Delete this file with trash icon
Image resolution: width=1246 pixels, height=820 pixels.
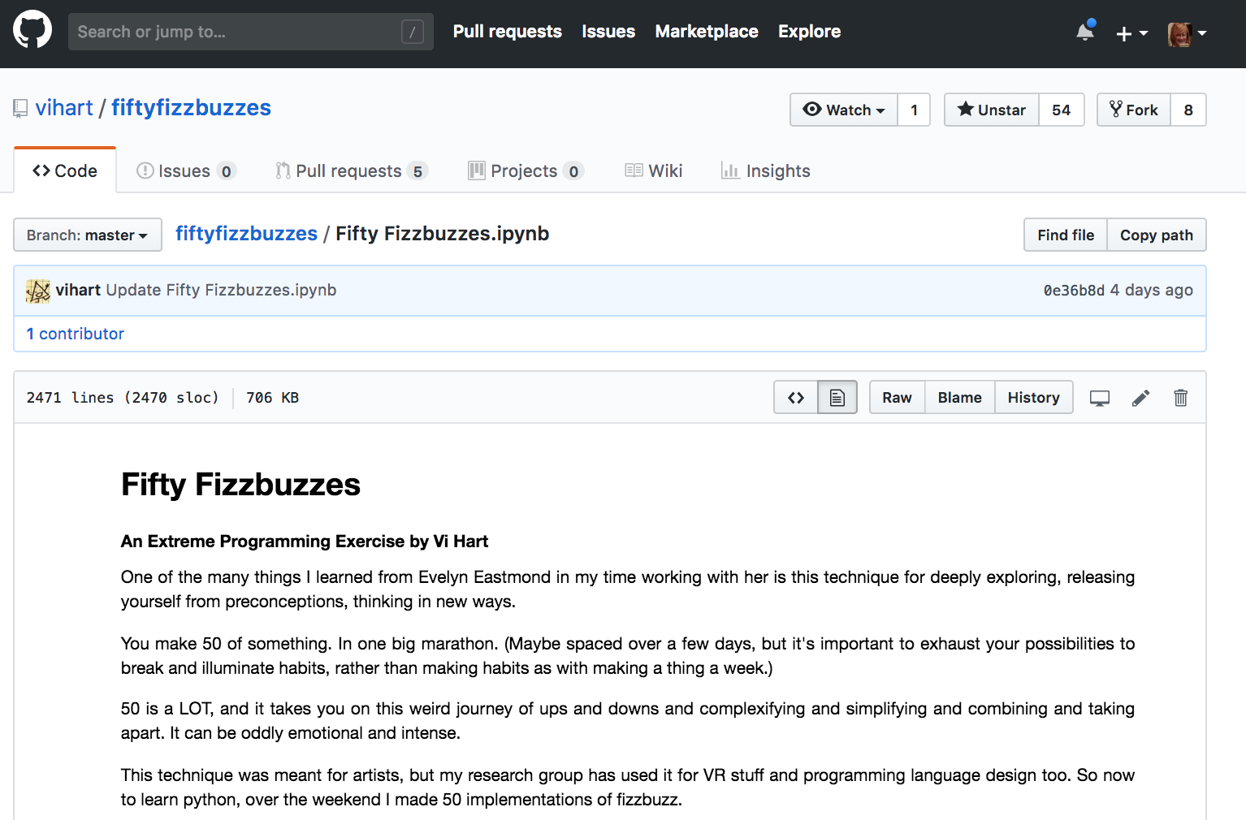(1181, 398)
